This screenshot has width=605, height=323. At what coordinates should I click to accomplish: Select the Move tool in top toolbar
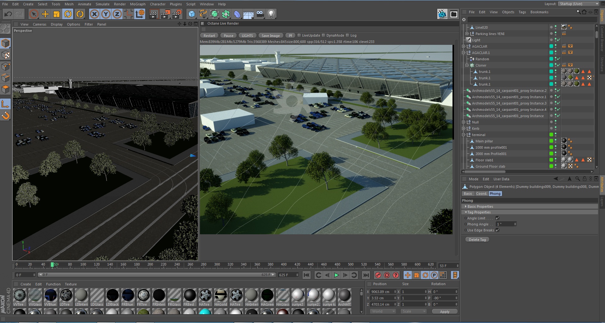tap(45, 14)
